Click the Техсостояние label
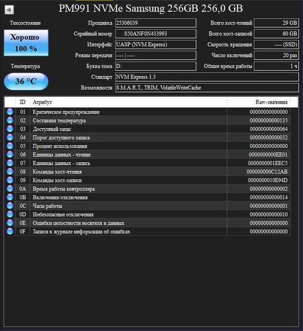This screenshot has width=303, height=331. click(x=26, y=23)
